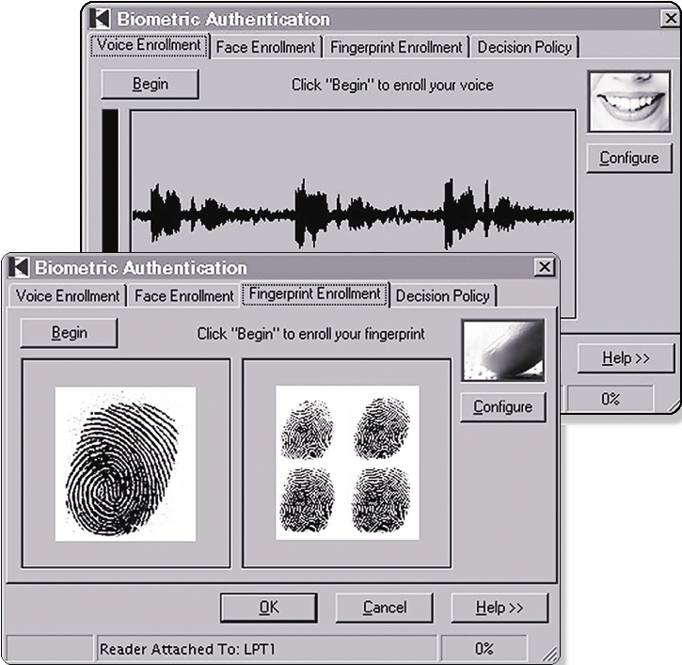Expand Help >> in the back window

[626, 358]
